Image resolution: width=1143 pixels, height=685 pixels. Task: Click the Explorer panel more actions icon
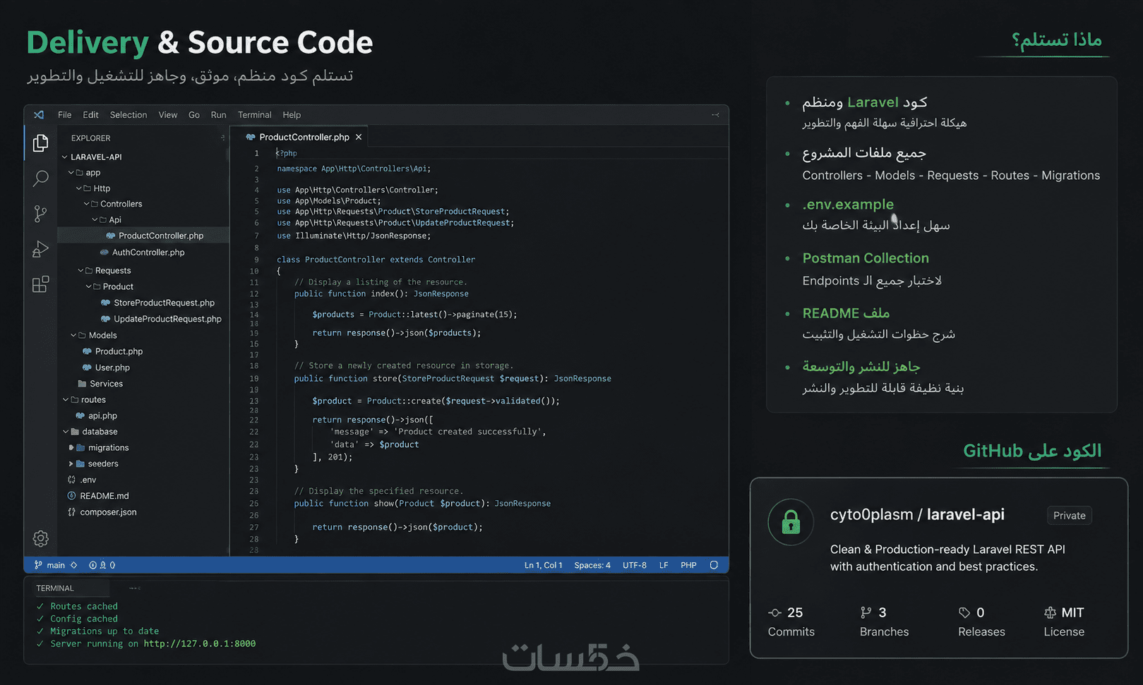click(x=222, y=138)
